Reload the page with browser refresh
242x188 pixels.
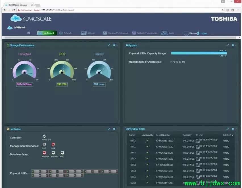pos(14,10)
